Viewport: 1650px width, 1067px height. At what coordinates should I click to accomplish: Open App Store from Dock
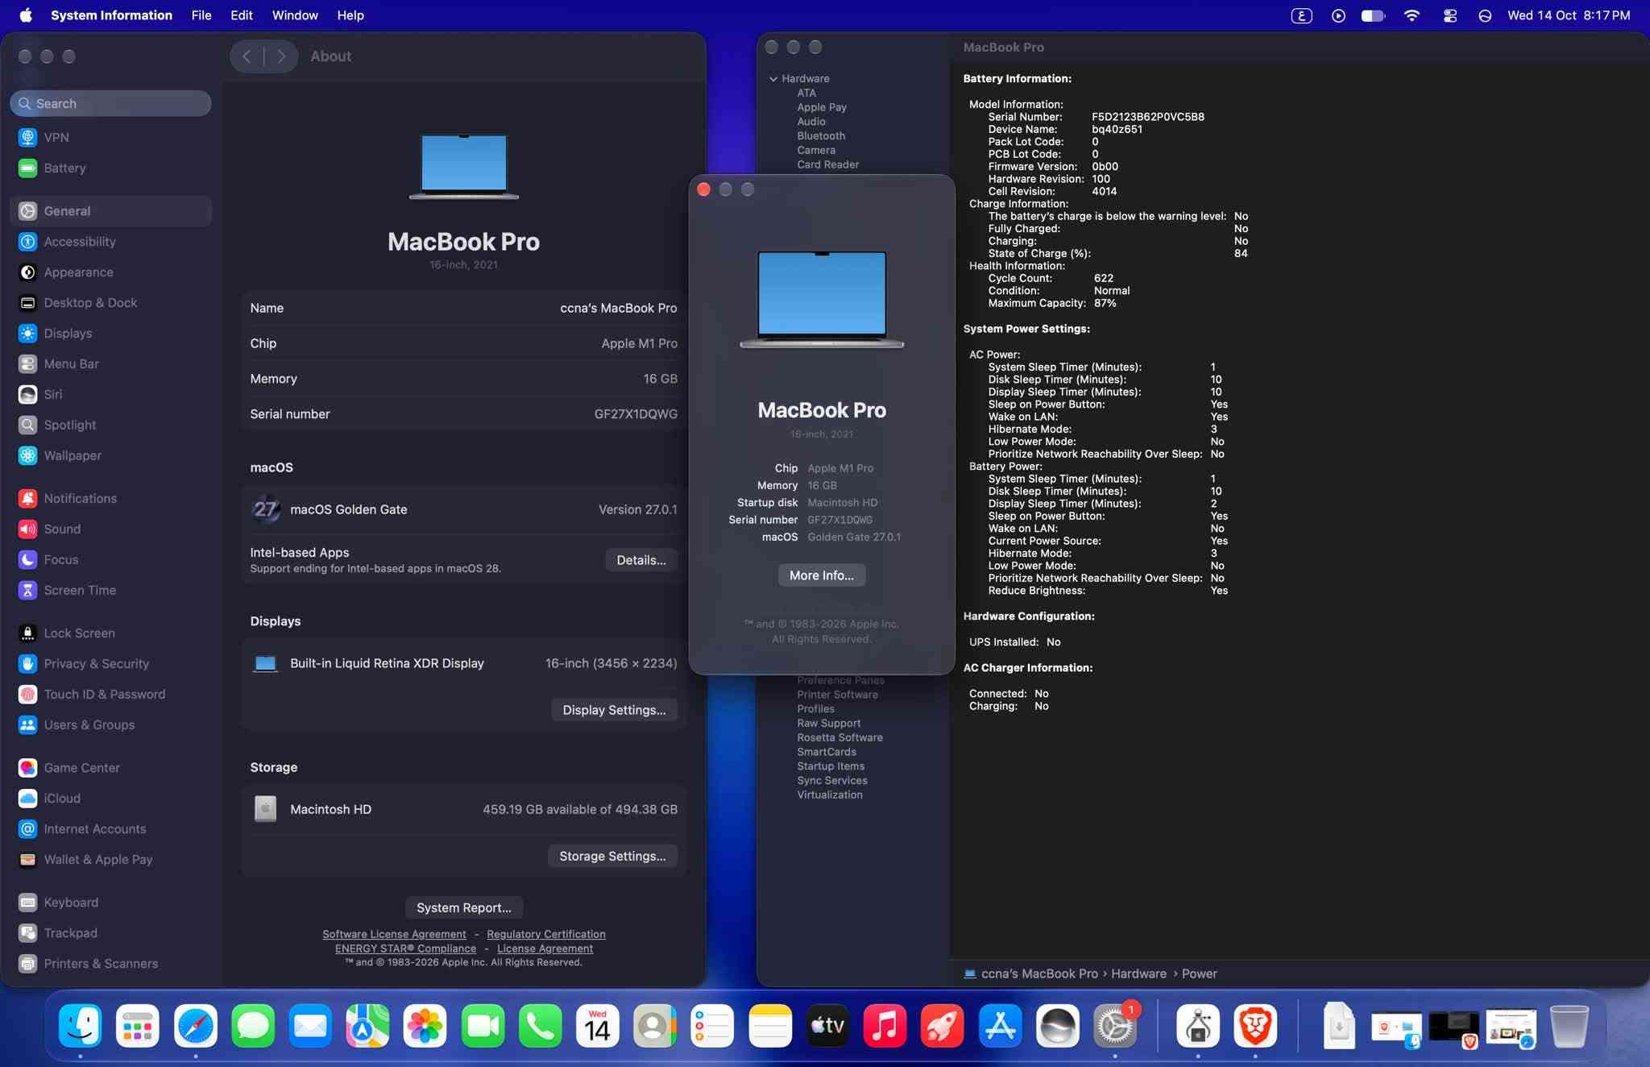click(1000, 1026)
